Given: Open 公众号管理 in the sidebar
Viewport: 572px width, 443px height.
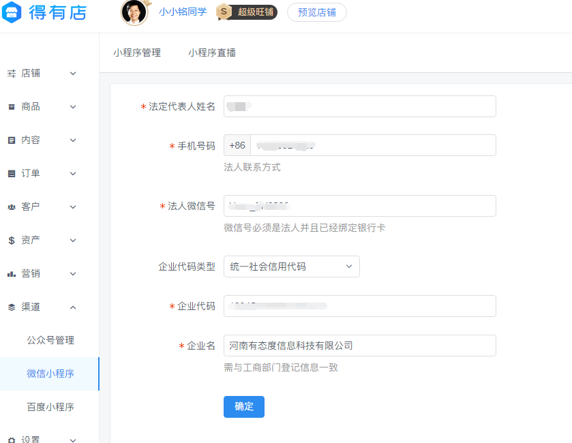Looking at the screenshot, I should (50, 340).
